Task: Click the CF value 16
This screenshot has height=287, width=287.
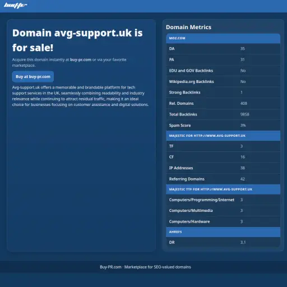Action: pyautogui.click(x=243, y=157)
